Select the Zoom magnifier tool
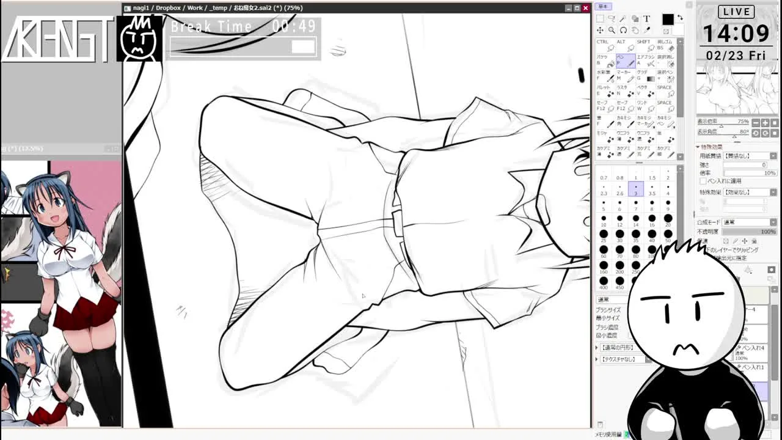The width and height of the screenshot is (782, 440). (612, 31)
